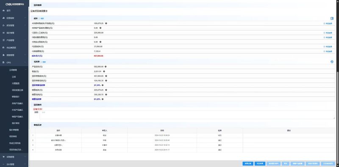Click the help icon next to 582,000.00
Screen dimensions: 339x167
click(x=106, y=67)
